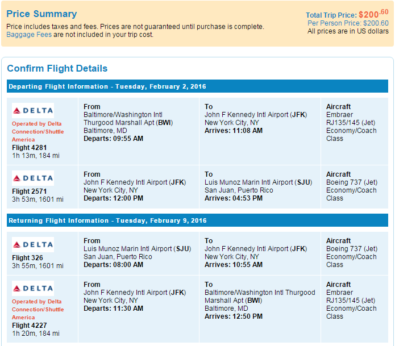This screenshot has width=395, height=346.
Task: Click the Flight 326 number label
Action: [27, 258]
